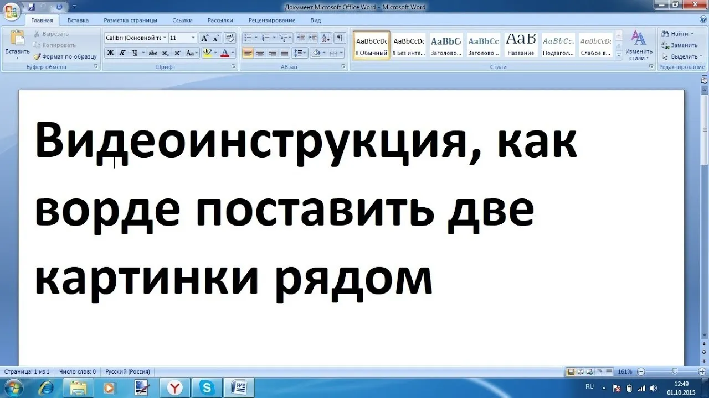The image size is (709, 398).
Task: Click Русский (Россия) language indicator
Action: pos(127,371)
